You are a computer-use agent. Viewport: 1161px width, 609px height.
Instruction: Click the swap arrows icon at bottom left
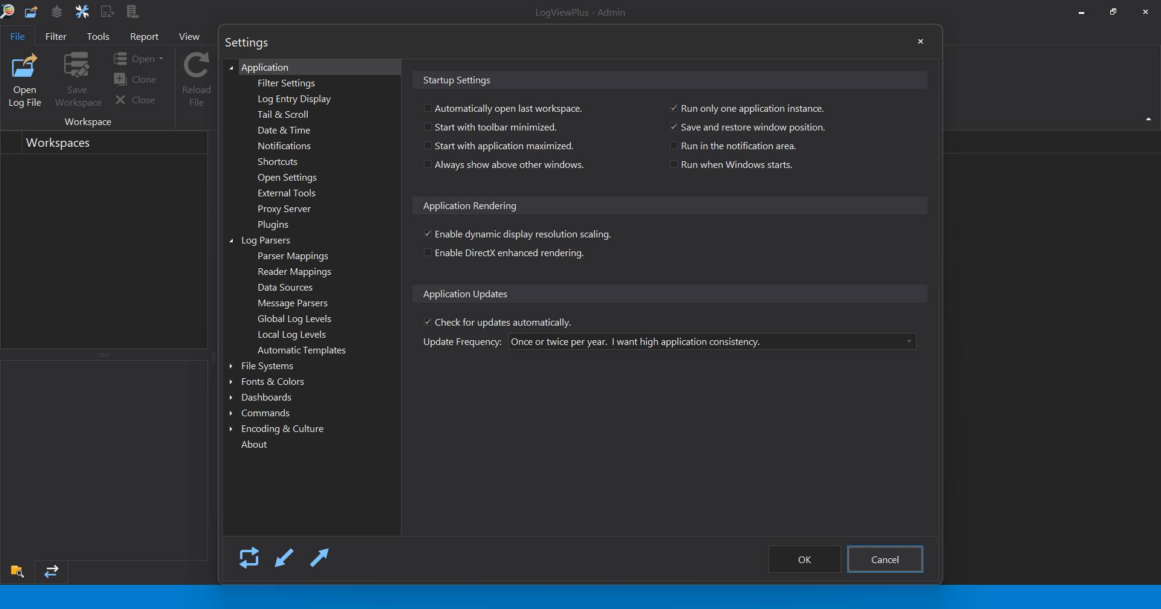click(x=51, y=571)
